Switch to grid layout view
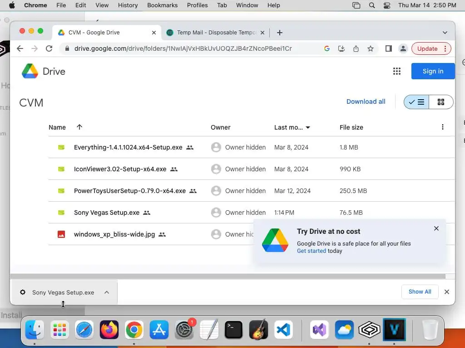 click(x=441, y=102)
